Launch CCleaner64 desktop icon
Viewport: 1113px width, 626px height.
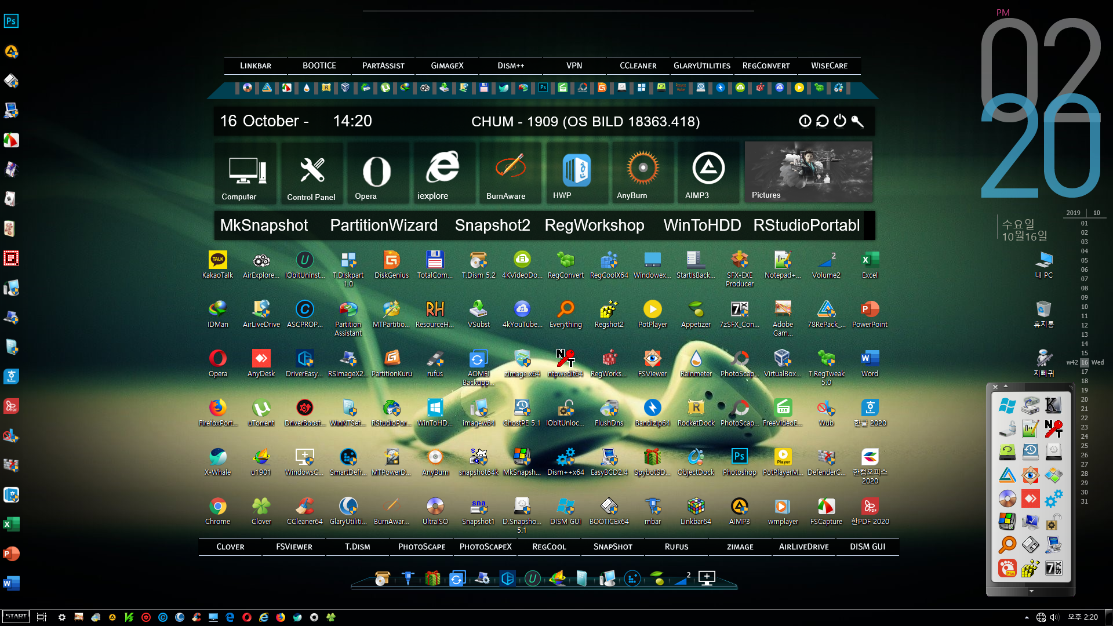[304, 511]
